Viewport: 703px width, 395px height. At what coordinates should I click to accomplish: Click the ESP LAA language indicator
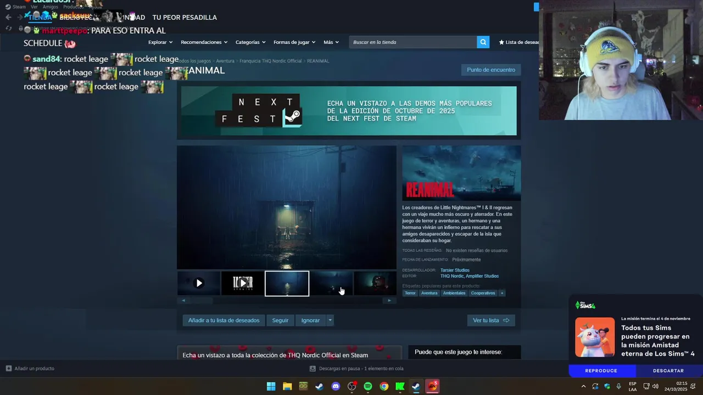633,386
